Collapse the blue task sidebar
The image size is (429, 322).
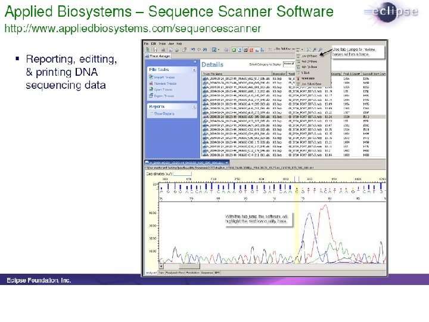click(195, 62)
